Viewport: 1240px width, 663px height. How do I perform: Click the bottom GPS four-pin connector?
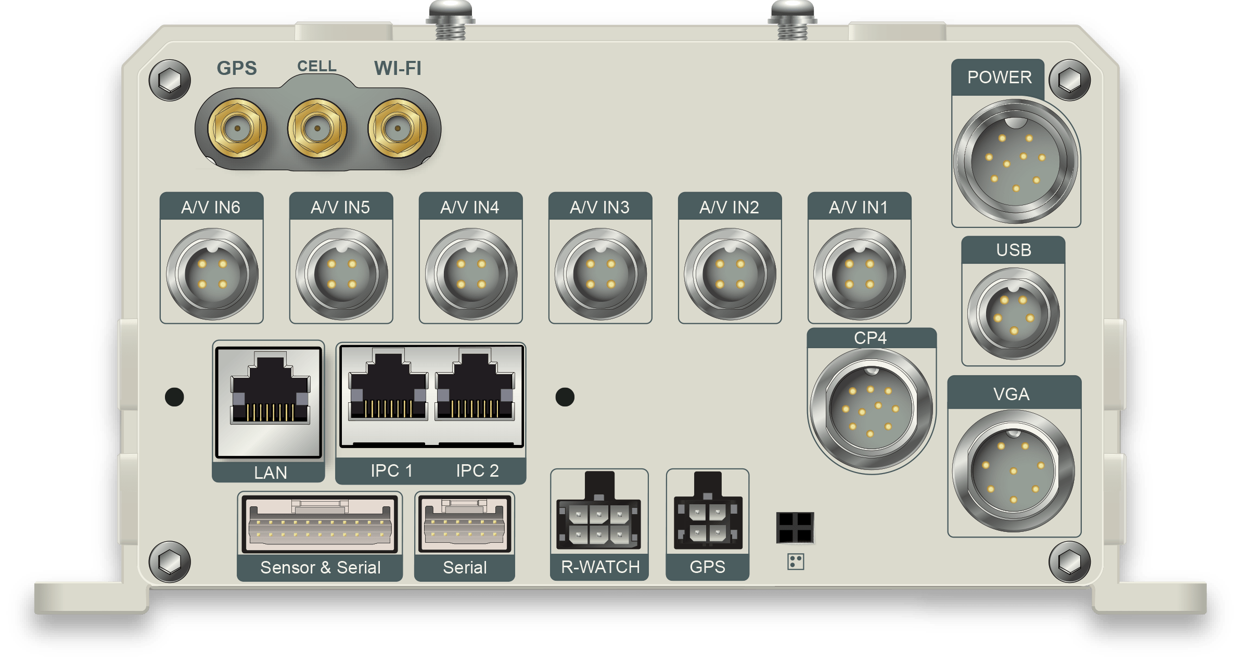pyautogui.click(x=708, y=511)
